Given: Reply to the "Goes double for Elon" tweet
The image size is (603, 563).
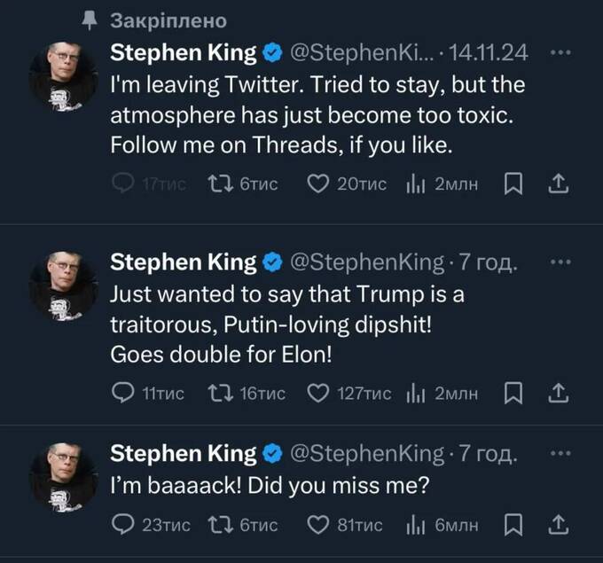Looking at the screenshot, I should pyautogui.click(x=121, y=393).
